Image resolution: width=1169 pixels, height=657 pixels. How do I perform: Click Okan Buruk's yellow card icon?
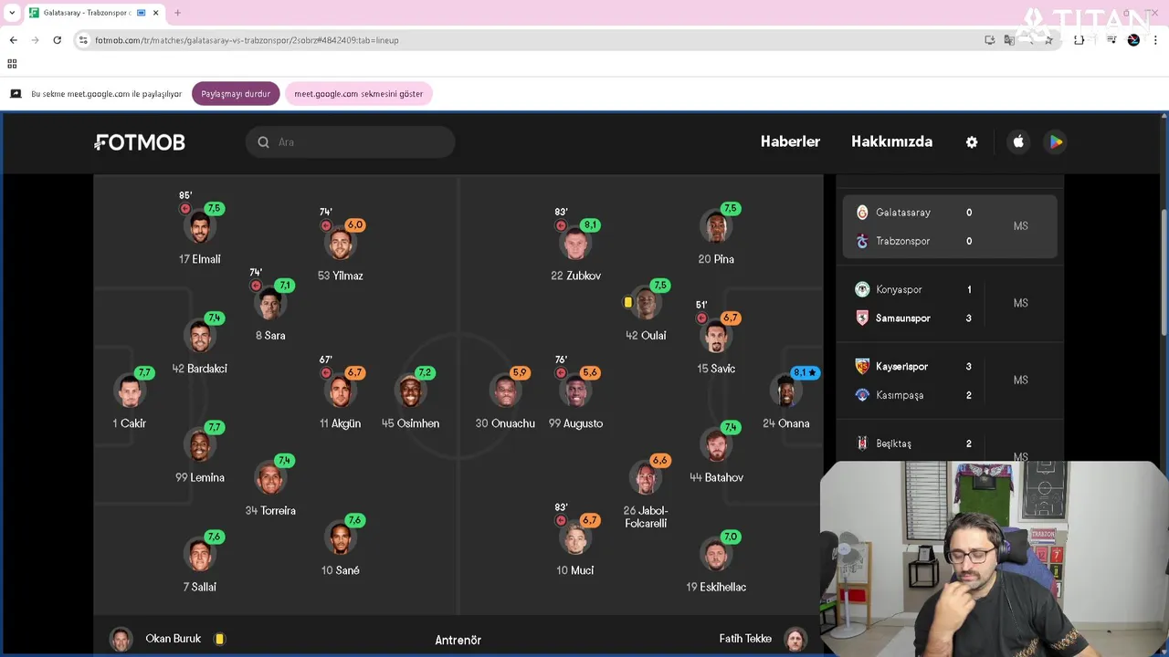point(219,639)
